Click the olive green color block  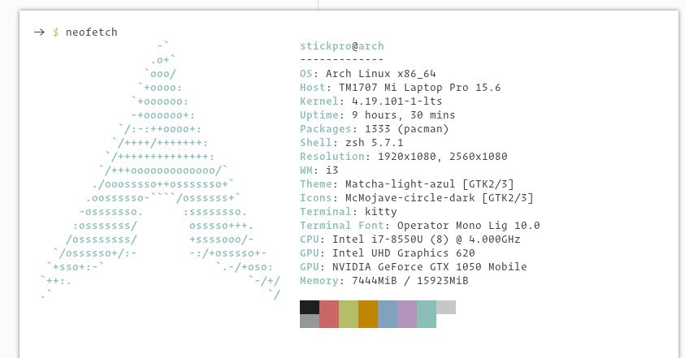coord(349,314)
